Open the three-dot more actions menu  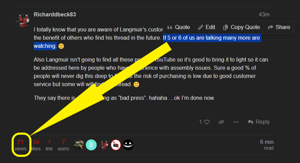tap(236, 122)
